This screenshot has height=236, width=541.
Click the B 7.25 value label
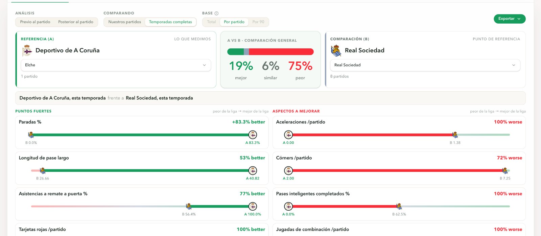505,179
